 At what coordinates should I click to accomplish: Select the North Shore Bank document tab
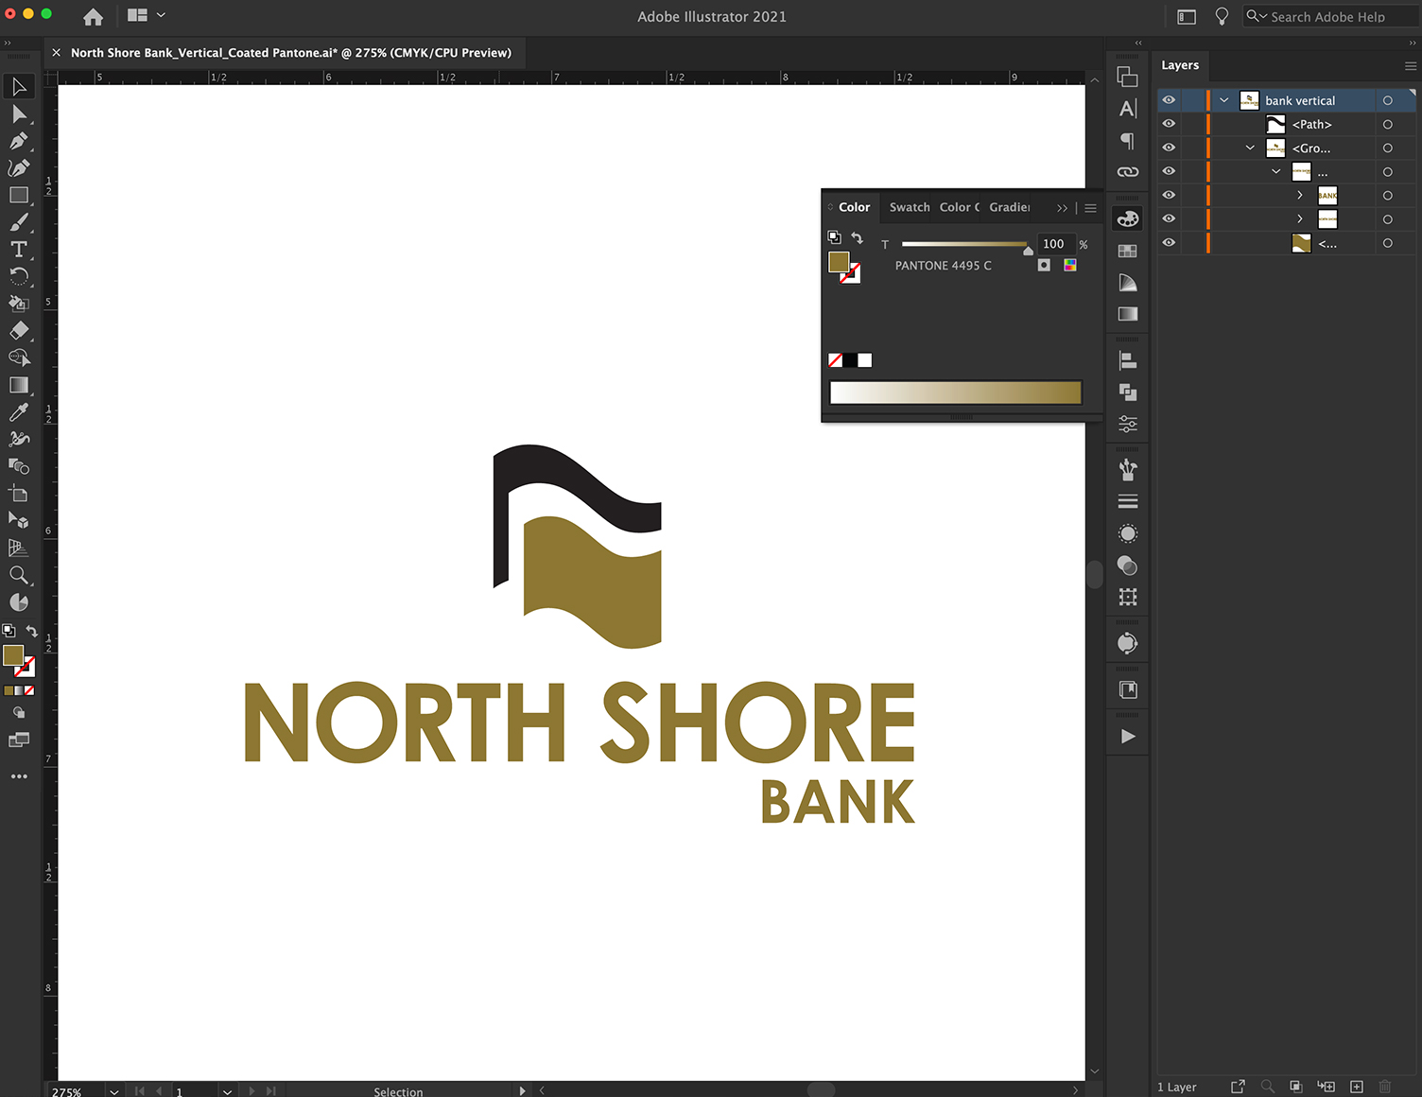click(x=290, y=53)
